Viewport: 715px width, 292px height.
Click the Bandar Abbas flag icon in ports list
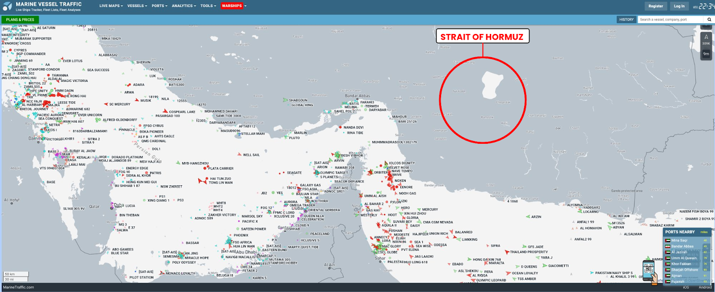click(668, 246)
